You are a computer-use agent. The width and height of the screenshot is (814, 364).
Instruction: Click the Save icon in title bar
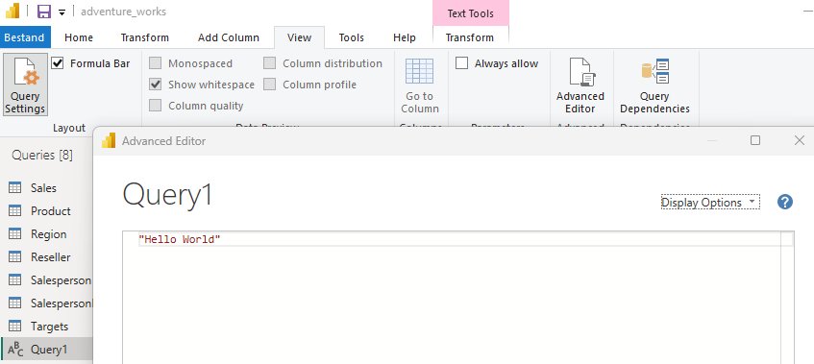point(44,12)
